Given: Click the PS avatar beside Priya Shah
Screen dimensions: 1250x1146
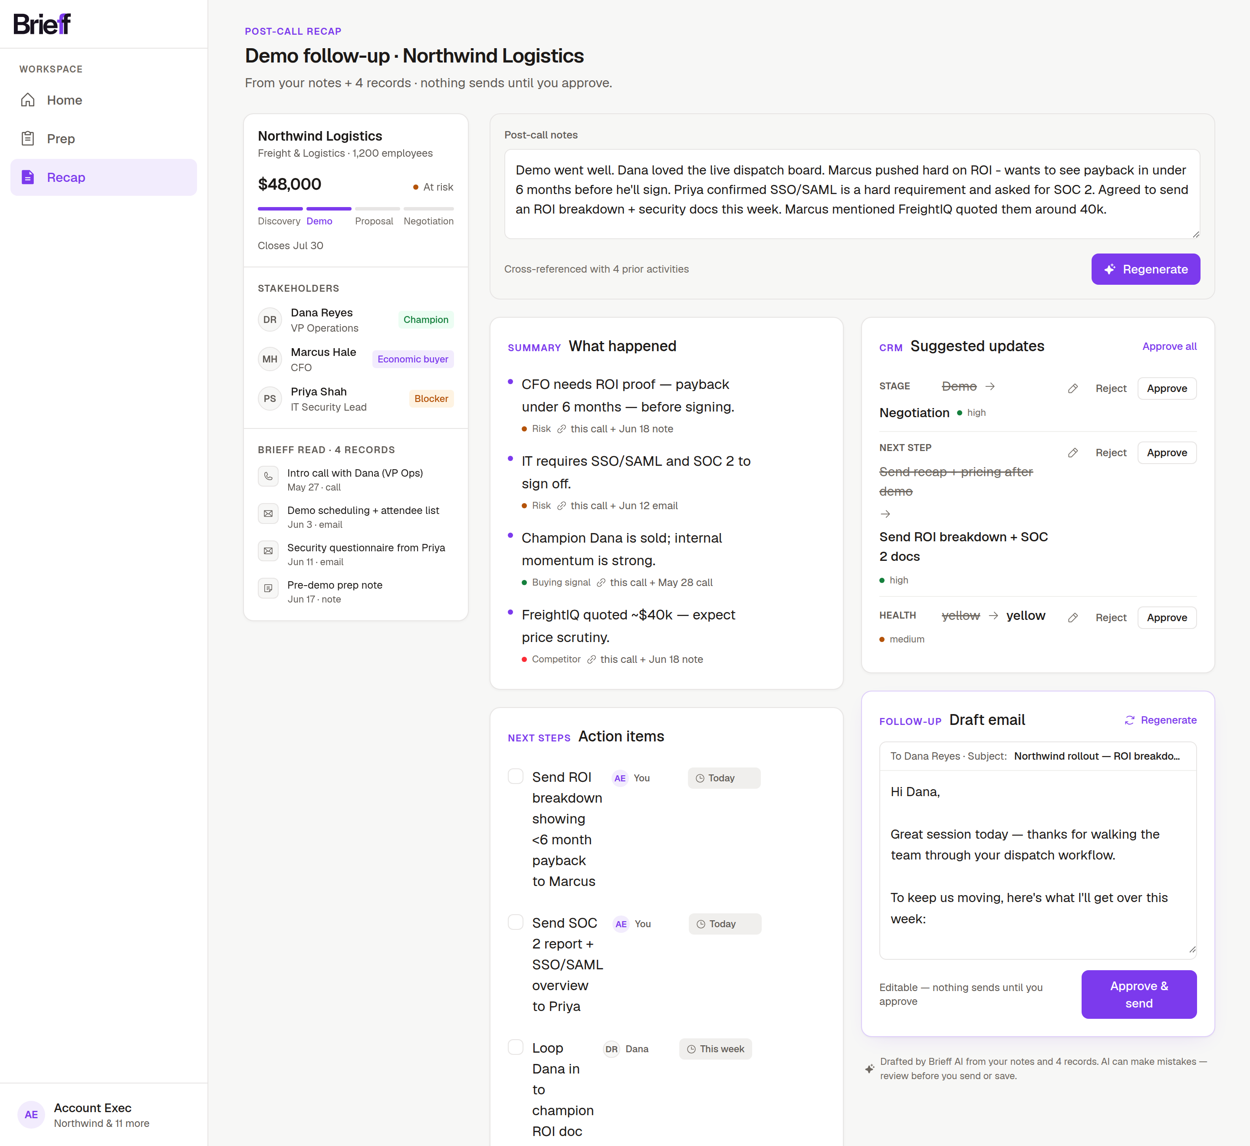Looking at the screenshot, I should [270, 399].
